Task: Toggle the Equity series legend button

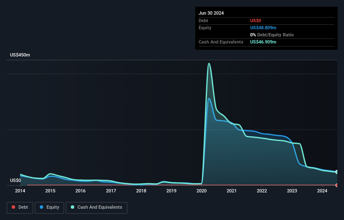Action: pyautogui.click(x=49, y=207)
